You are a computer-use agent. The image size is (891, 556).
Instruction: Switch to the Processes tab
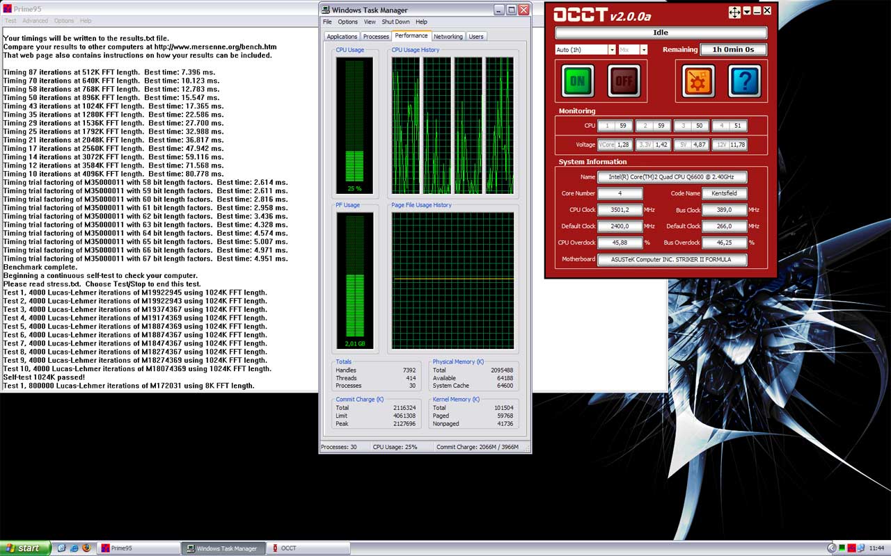(376, 37)
